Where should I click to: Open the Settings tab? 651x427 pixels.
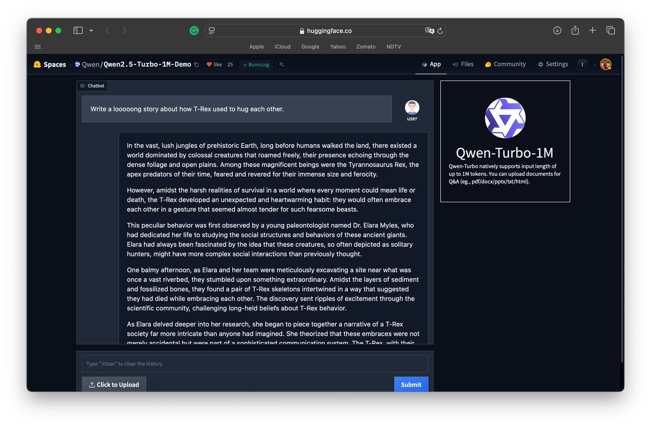(x=553, y=64)
